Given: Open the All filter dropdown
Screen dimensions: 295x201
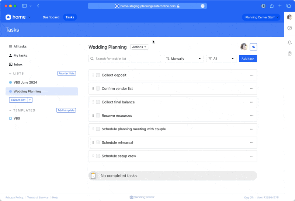Looking at the screenshot, I should [221, 59].
